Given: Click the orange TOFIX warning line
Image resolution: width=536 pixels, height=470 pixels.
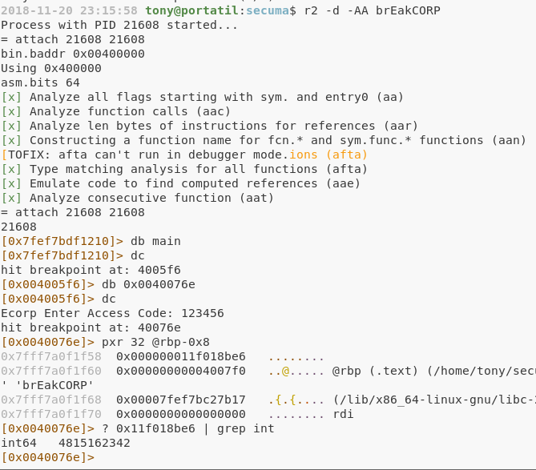Looking at the screenshot, I should point(184,155).
